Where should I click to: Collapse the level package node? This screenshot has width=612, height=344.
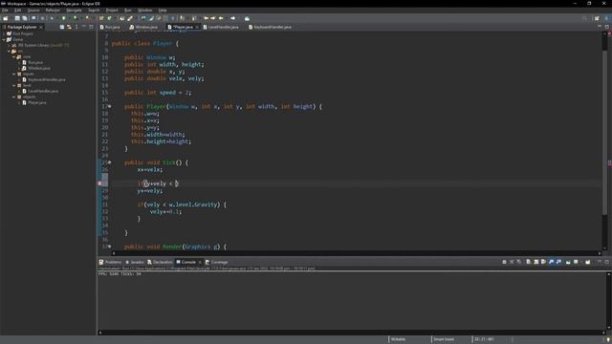pos(13,85)
